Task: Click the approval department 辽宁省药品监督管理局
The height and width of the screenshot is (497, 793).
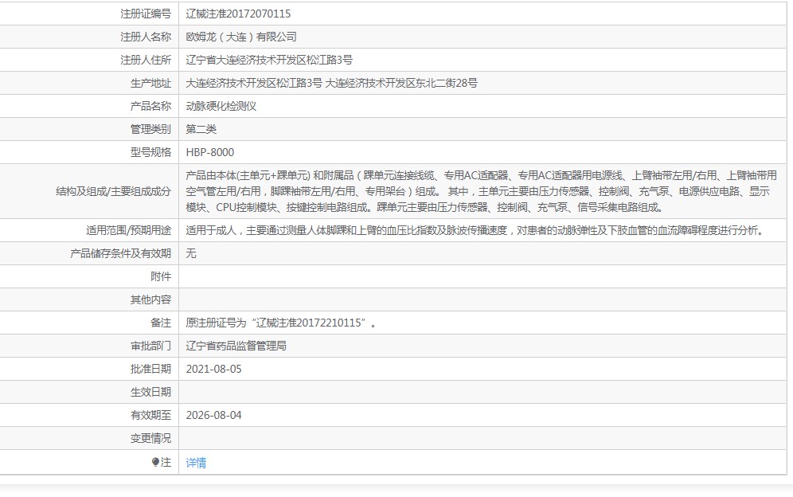Action: click(x=236, y=346)
